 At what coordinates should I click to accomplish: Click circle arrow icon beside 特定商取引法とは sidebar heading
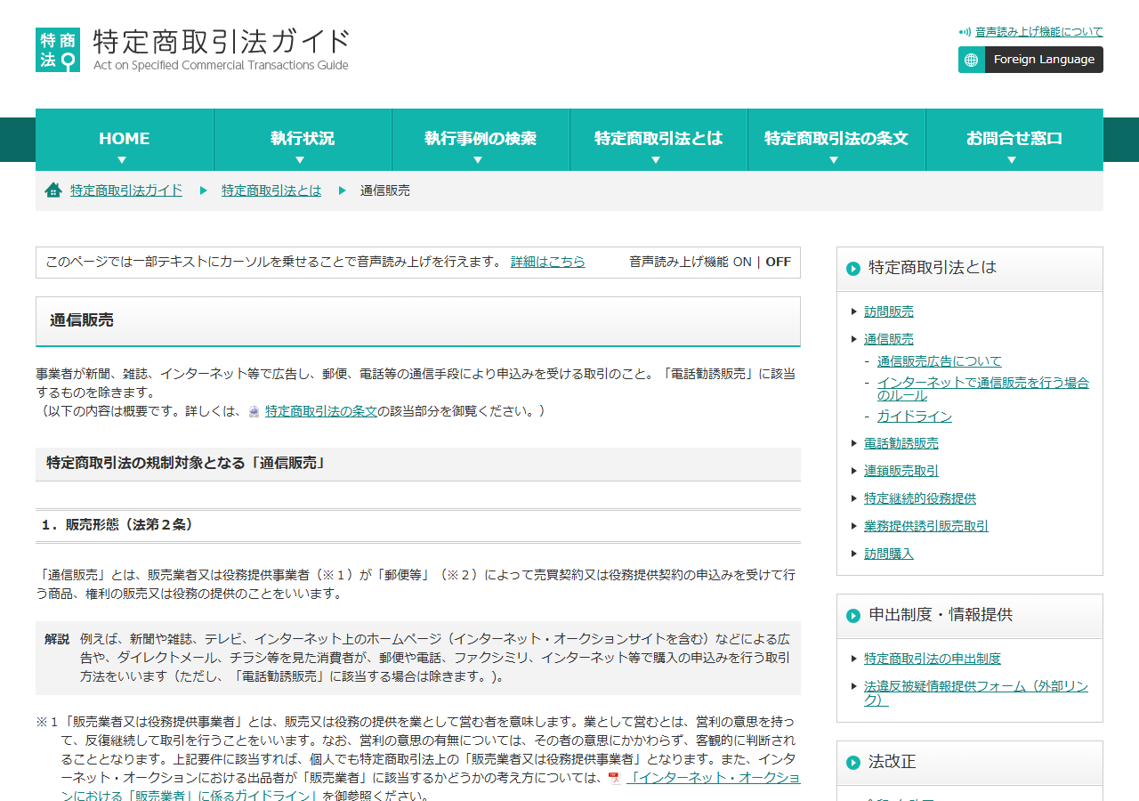(853, 268)
